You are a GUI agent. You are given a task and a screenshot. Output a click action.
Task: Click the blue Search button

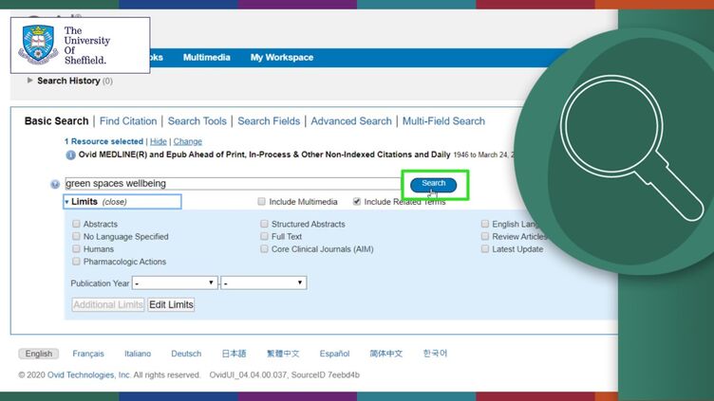(433, 184)
